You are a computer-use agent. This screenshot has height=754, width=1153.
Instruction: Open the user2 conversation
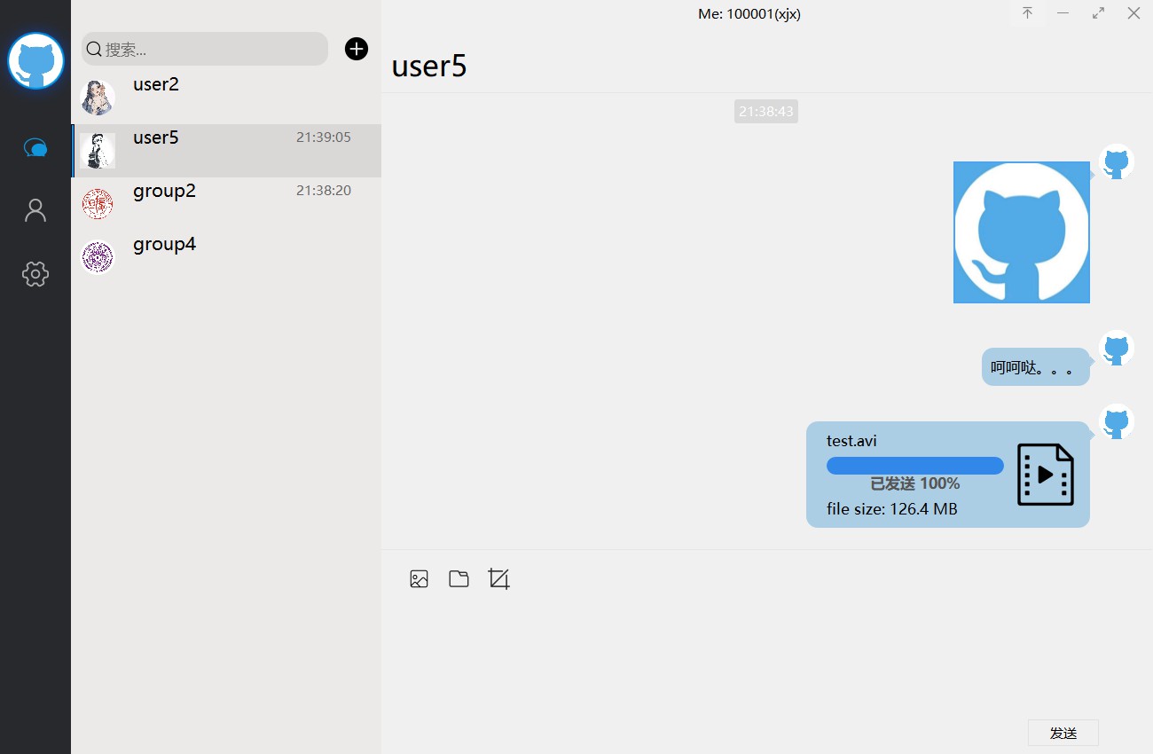[226, 98]
